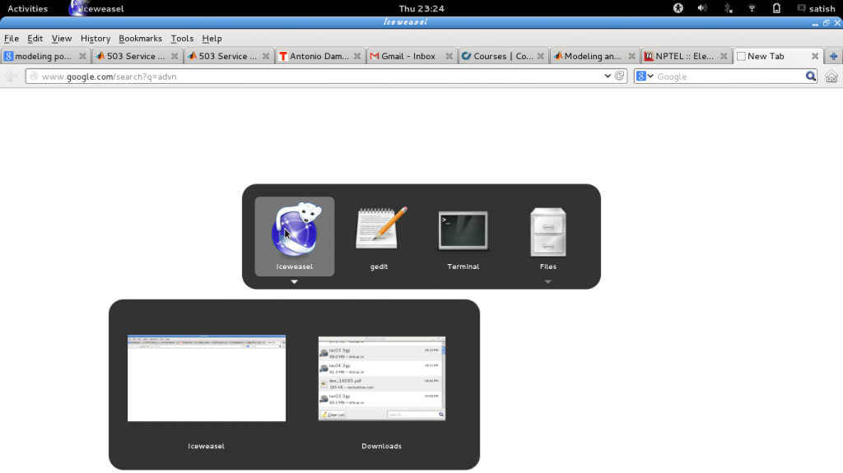
Task: Expand Iceweasel windows arrow in switcher
Action: [x=294, y=281]
